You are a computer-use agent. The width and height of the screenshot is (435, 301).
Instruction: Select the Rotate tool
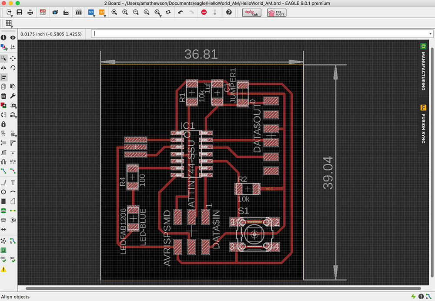point(13,68)
